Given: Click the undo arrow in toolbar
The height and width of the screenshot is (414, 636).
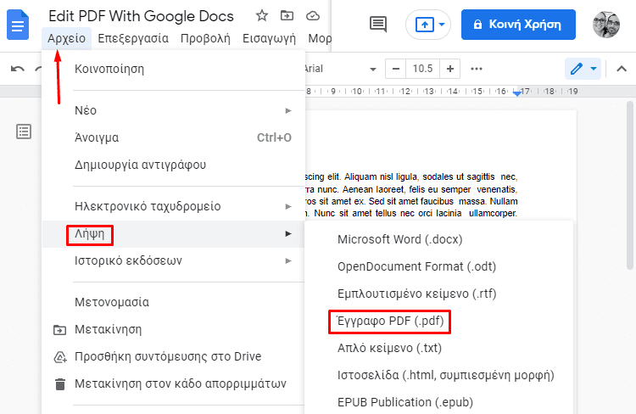Looking at the screenshot, I should 17,69.
